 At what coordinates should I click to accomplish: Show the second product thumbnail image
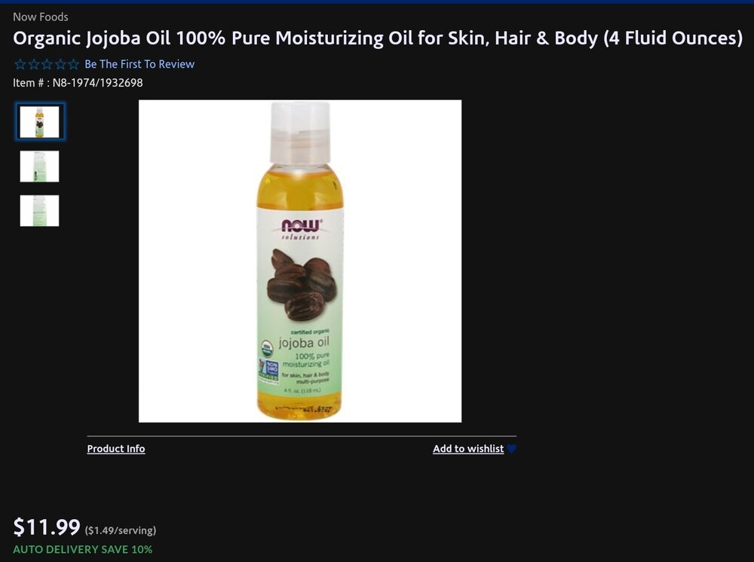pos(39,166)
